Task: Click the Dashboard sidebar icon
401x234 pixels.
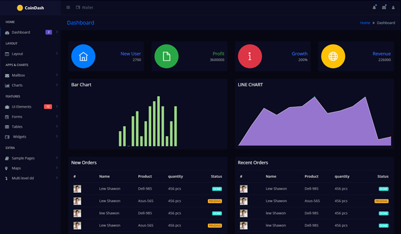Action: [x=7, y=33]
